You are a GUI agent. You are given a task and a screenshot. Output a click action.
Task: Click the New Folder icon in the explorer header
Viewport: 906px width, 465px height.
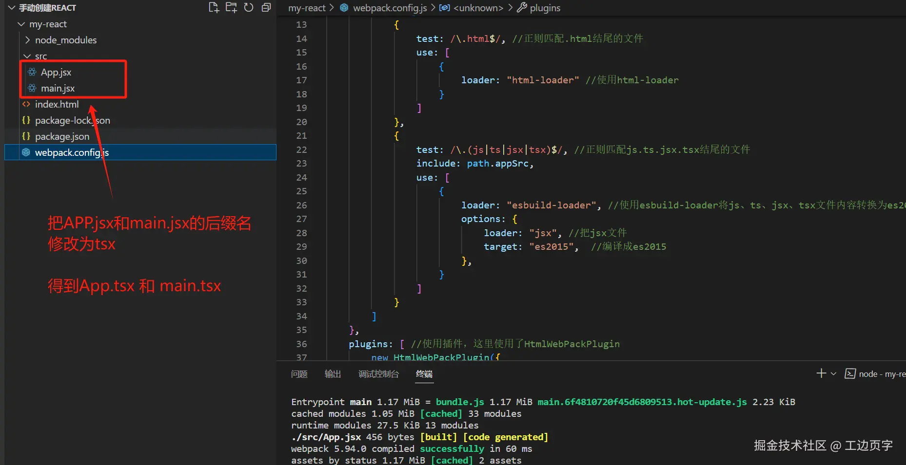tap(231, 7)
